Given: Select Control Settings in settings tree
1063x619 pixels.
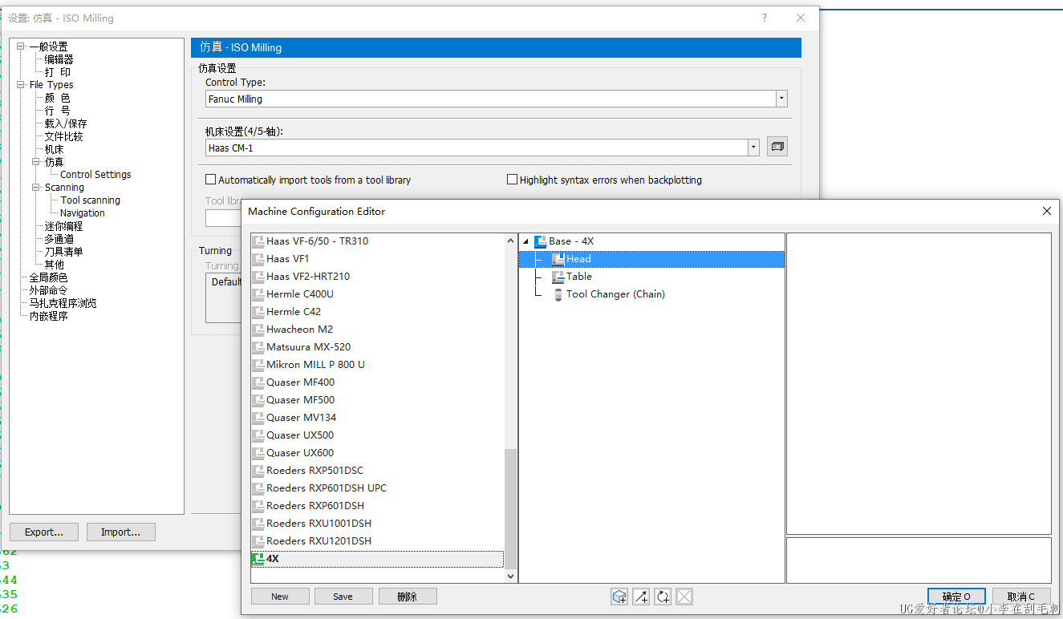Looking at the screenshot, I should [95, 175].
